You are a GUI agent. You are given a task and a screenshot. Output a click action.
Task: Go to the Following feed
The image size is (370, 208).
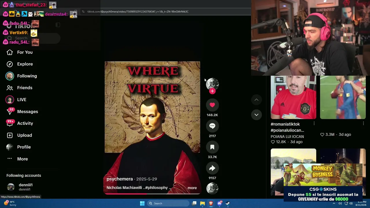(22, 76)
